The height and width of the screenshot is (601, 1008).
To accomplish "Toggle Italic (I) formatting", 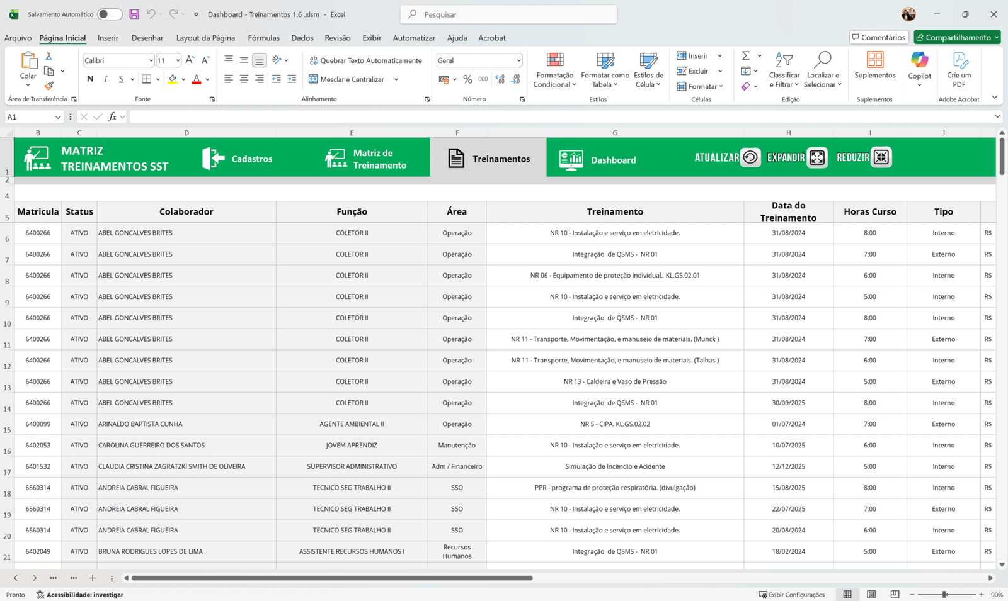I will (105, 79).
